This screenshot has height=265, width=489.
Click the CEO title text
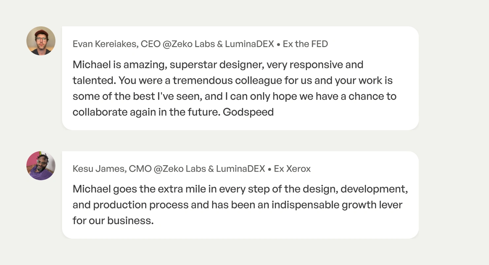(150, 44)
